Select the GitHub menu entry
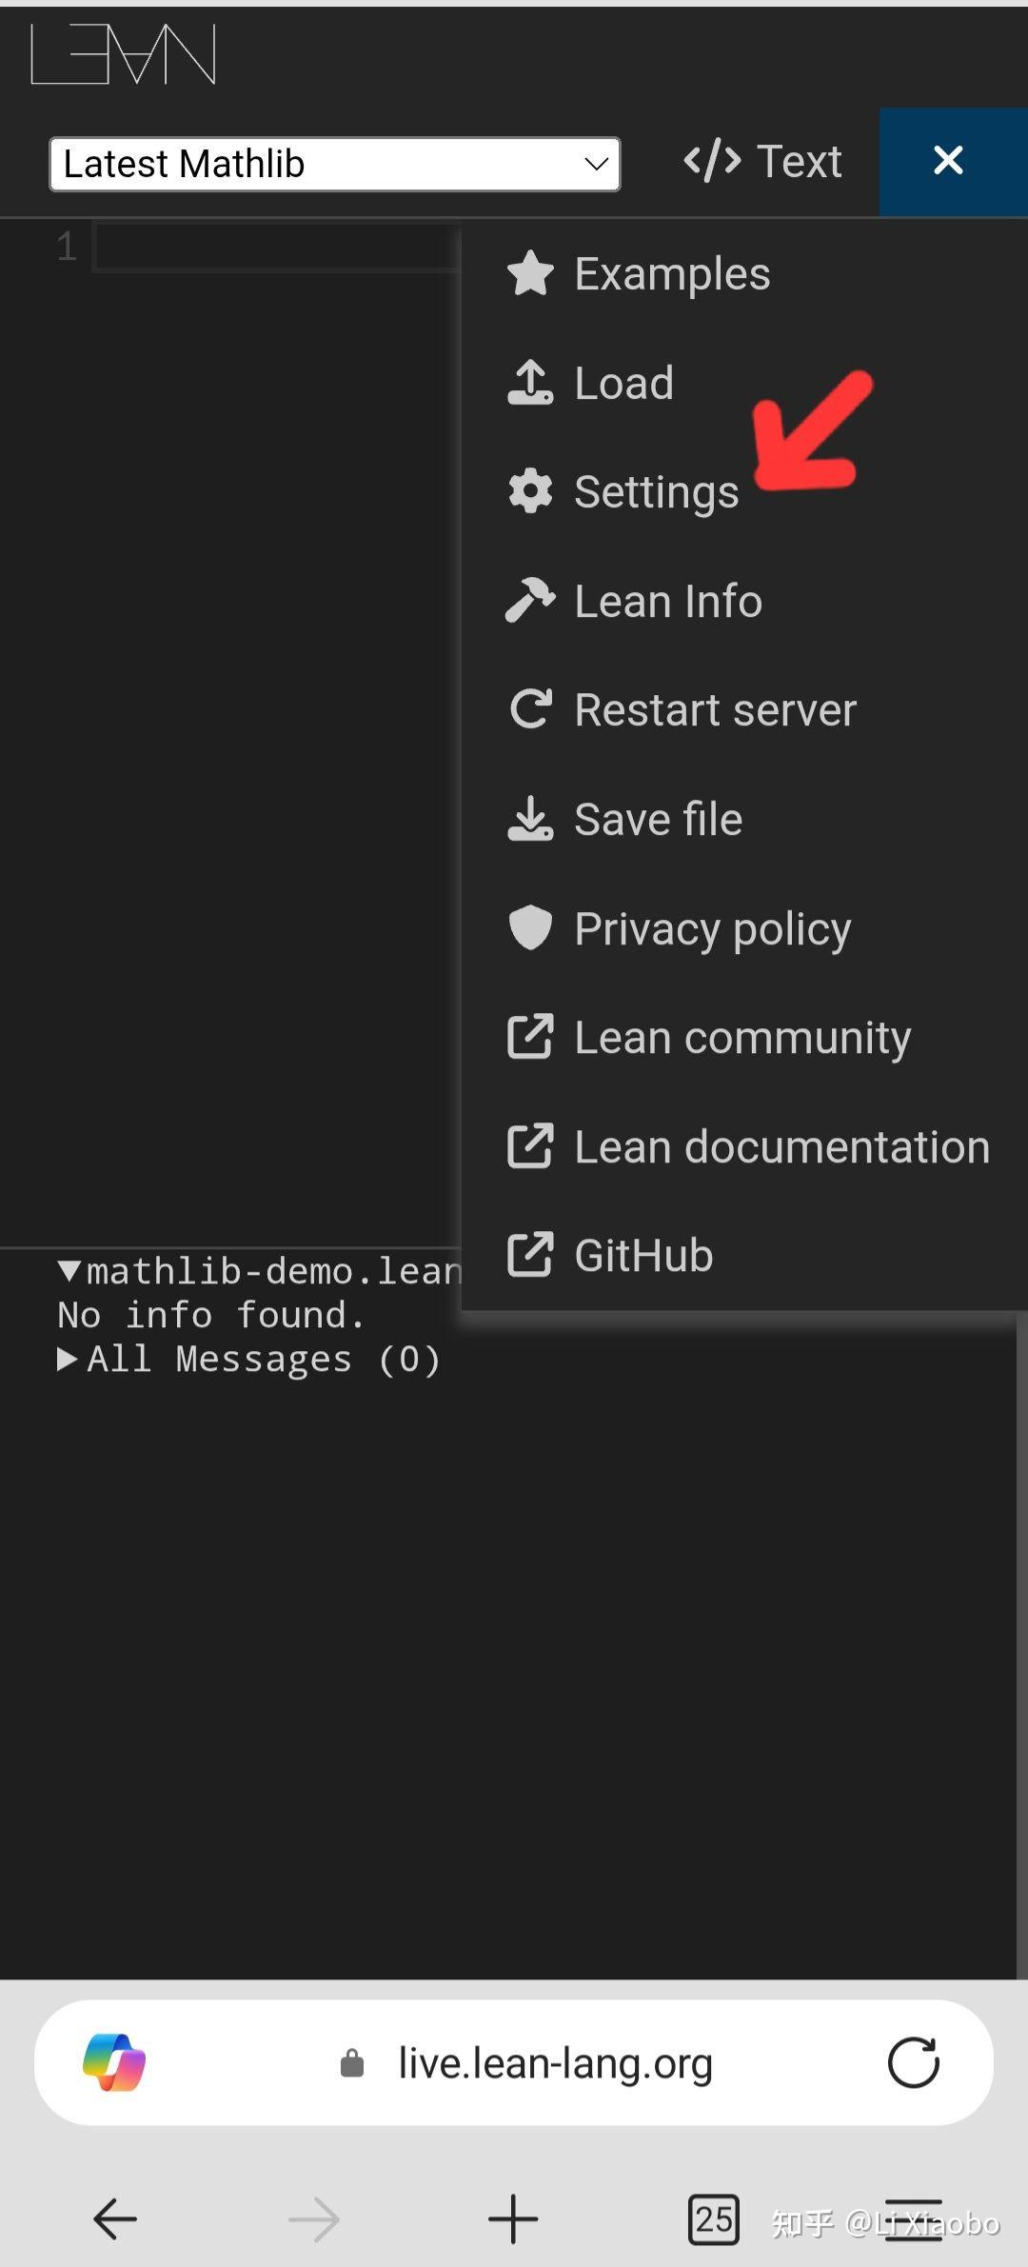1028x2267 pixels. 643,1255
